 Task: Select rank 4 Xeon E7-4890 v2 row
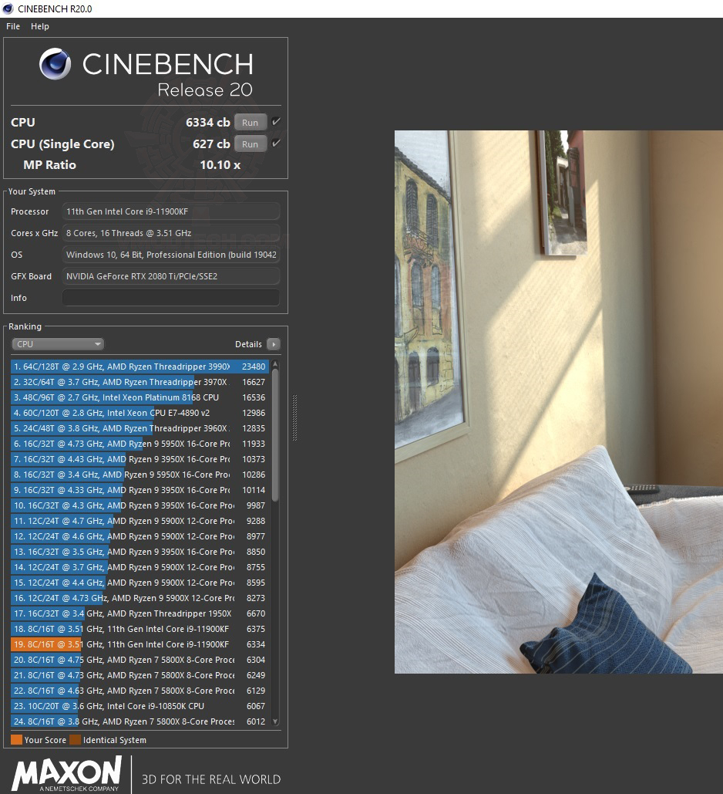(140, 414)
